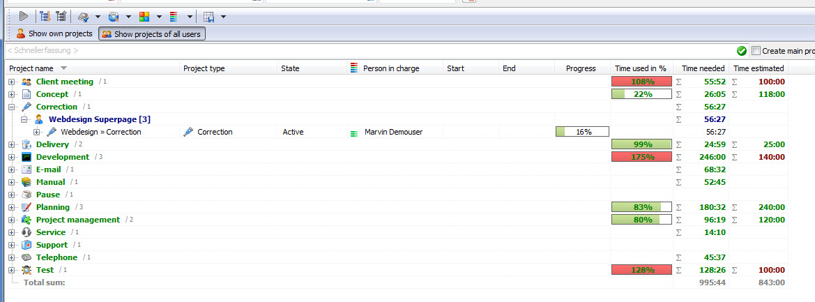Click the expand all tree icon

point(45,15)
